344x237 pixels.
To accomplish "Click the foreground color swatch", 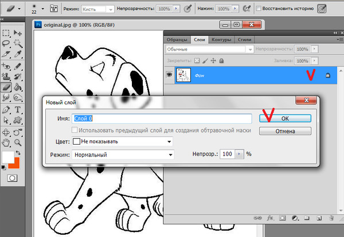I will (x=8, y=157).
